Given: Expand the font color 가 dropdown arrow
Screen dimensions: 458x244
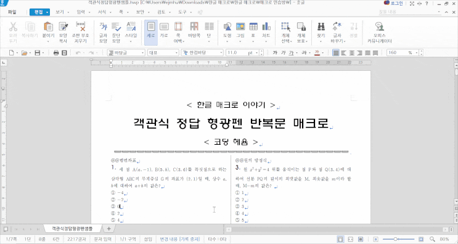Looking at the screenshot, I should click(x=323, y=53).
